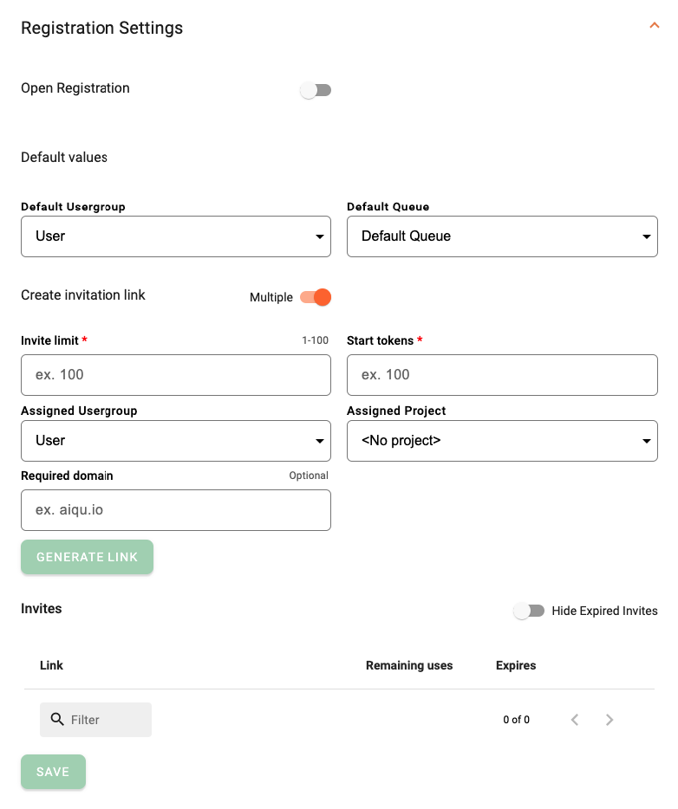The width and height of the screenshot is (678, 809).
Task: Go to previous page of invites
Action: [x=575, y=719]
